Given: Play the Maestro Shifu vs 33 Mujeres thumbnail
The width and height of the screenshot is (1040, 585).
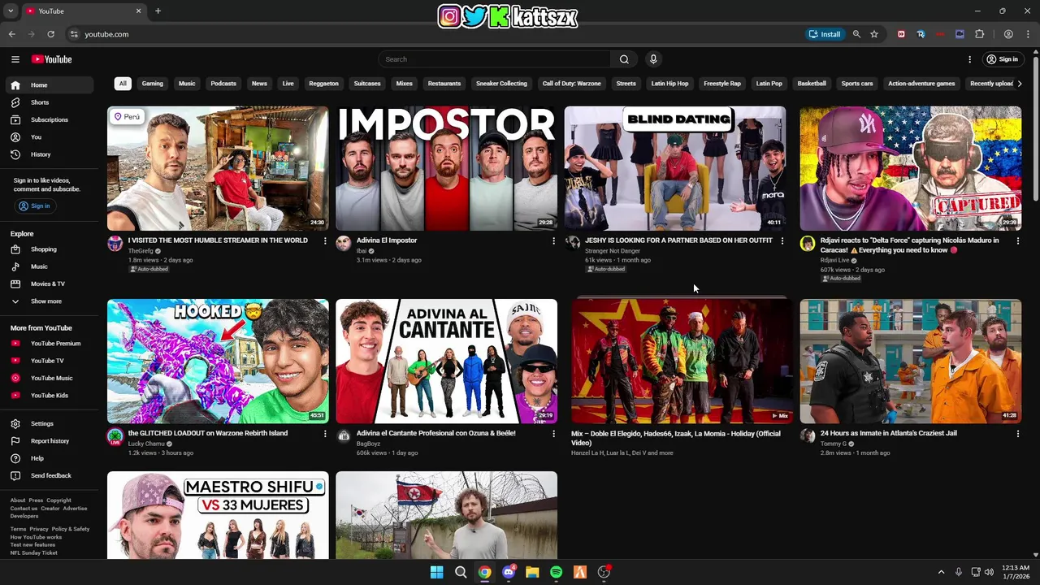Looking at the screenshot, I should click(218, 515).
